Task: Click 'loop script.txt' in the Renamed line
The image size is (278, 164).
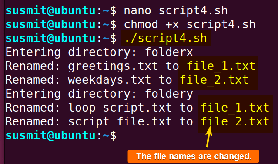Action: [120, 108]
